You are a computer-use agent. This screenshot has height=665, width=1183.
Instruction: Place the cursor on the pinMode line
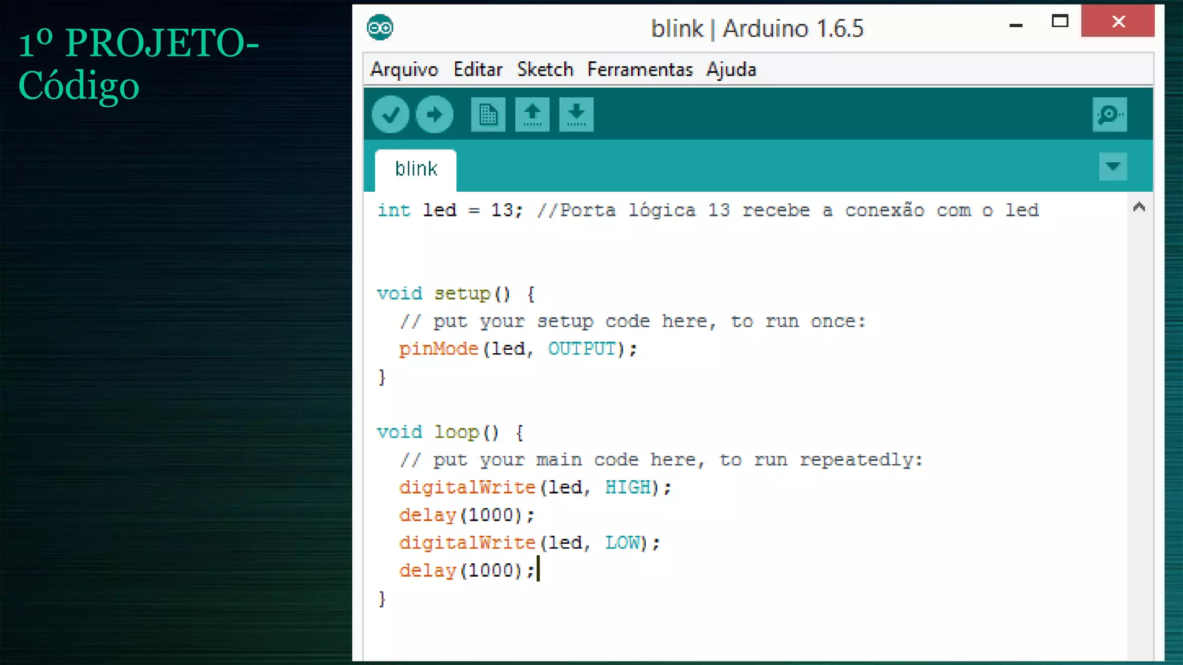[x=518, y=349]
